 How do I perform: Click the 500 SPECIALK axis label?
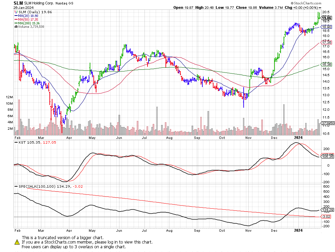tap(326, 192)
